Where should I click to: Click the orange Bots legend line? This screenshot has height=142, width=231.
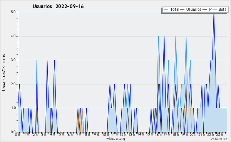(x=215, y=10)
